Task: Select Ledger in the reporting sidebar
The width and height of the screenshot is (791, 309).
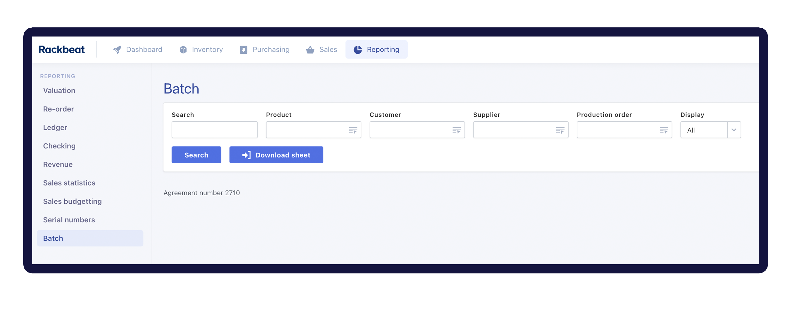Action: click(x=55, y=127)
